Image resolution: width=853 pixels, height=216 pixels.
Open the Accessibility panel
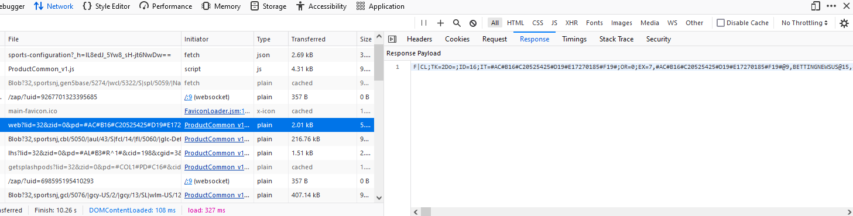point(321,6)
